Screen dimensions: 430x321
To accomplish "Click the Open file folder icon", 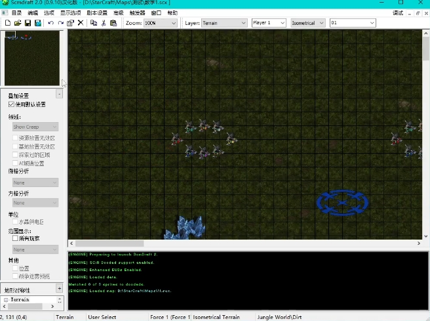I will 18,23.
